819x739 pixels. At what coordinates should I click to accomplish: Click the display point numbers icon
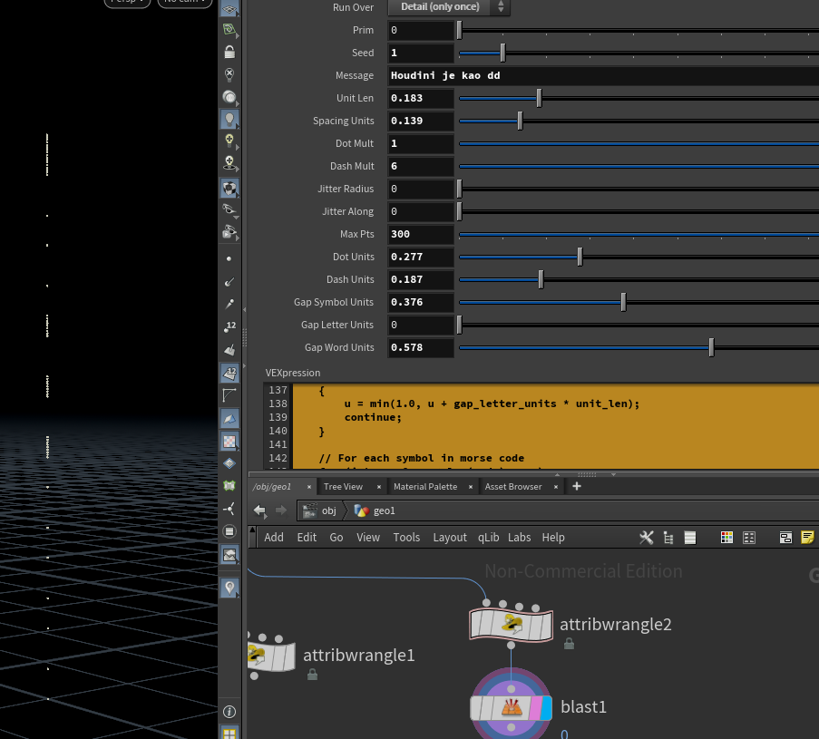229,326
